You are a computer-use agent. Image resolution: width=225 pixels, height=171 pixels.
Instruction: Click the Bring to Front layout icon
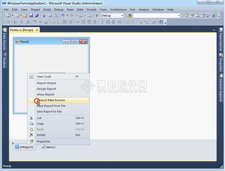[140, 22]
